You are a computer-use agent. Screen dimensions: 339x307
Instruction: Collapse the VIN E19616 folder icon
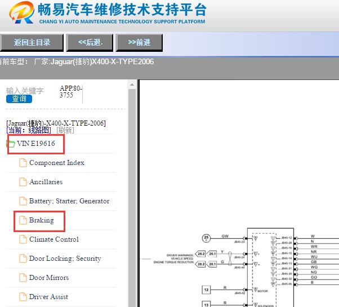pyautogui.click(x=11, y=144)
